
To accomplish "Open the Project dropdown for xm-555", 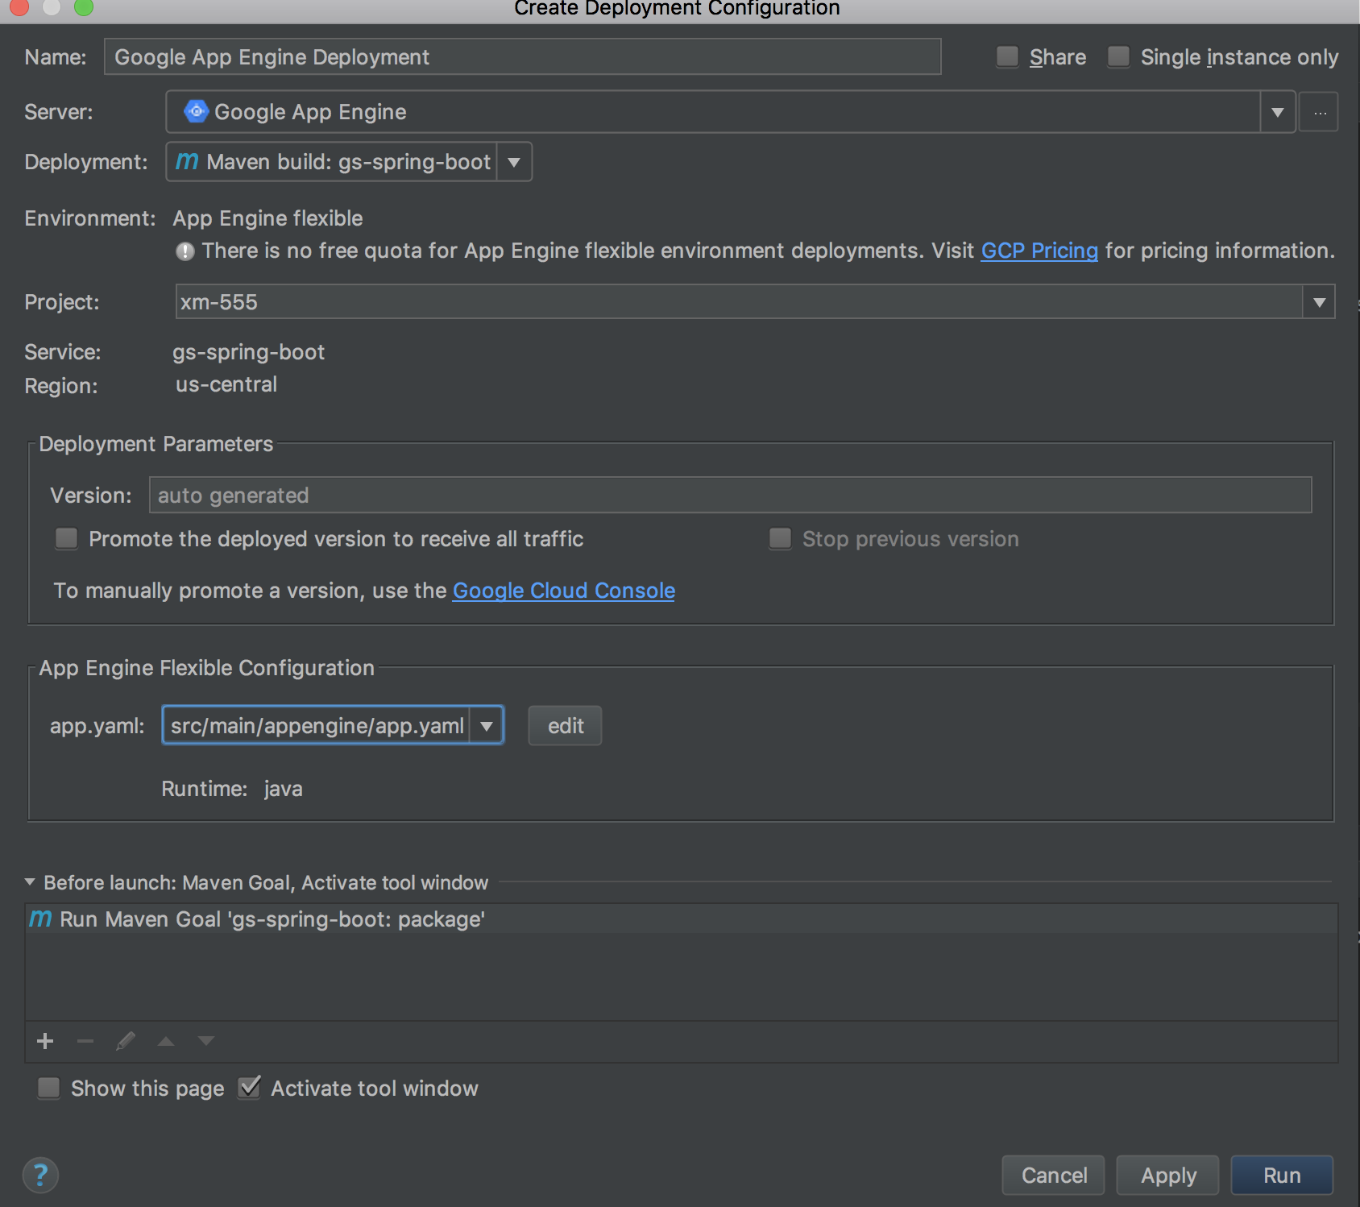I will click(x=1319, y=302).
